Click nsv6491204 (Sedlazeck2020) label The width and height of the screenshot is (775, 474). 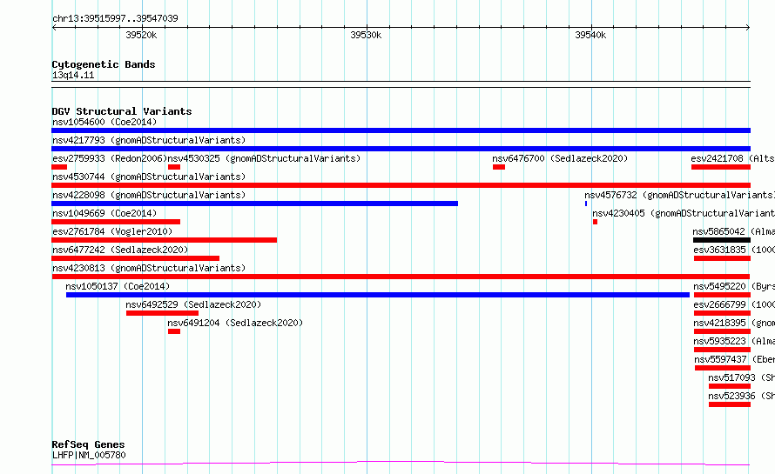tap(235, 323)
